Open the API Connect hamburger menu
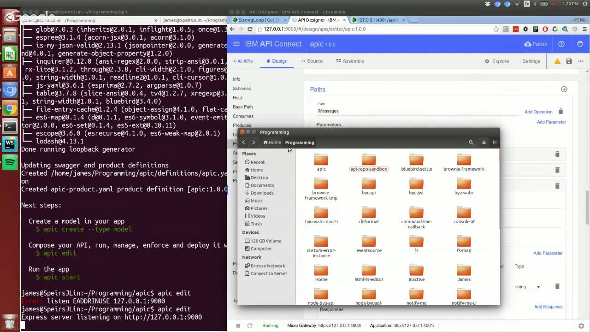 236,44
